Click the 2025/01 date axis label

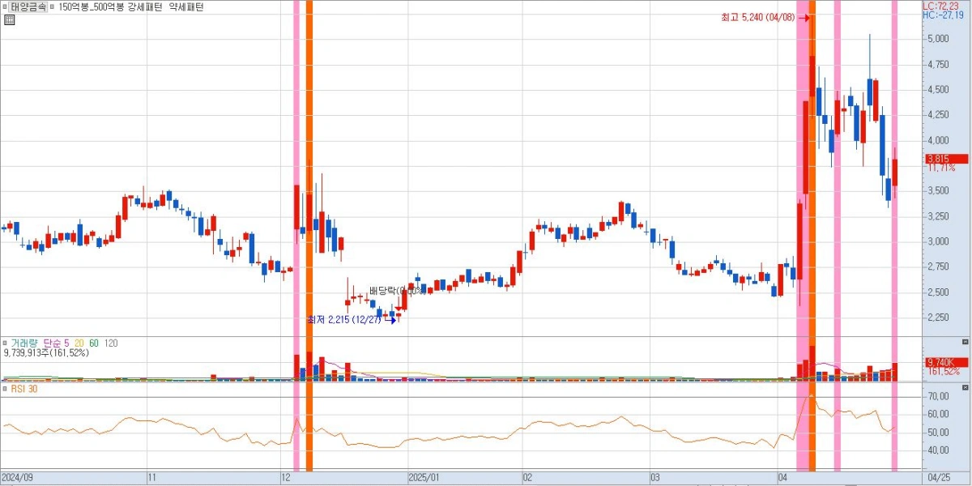pyautogui.click(x=423, y=477)
